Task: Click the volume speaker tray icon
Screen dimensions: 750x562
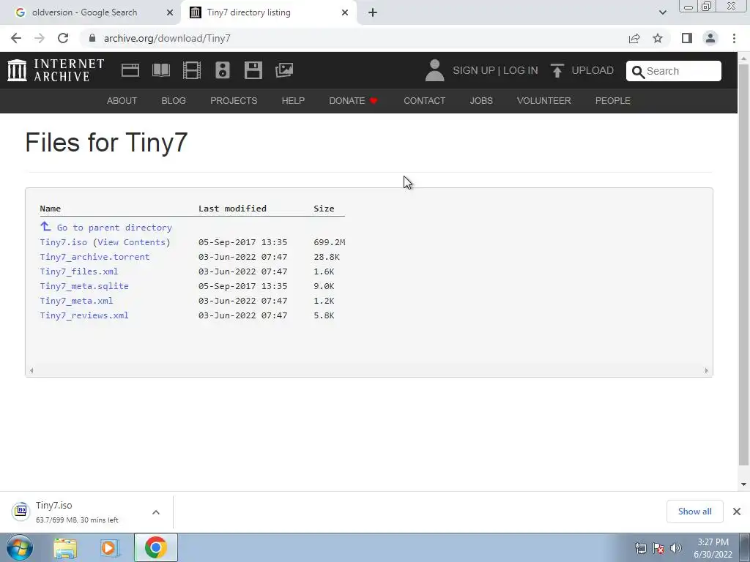Action: click(x=675, y=548)
